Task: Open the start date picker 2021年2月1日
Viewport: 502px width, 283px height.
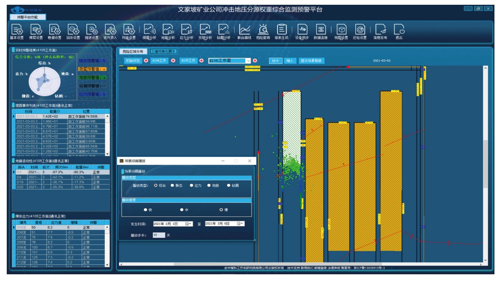Action: 188,224
